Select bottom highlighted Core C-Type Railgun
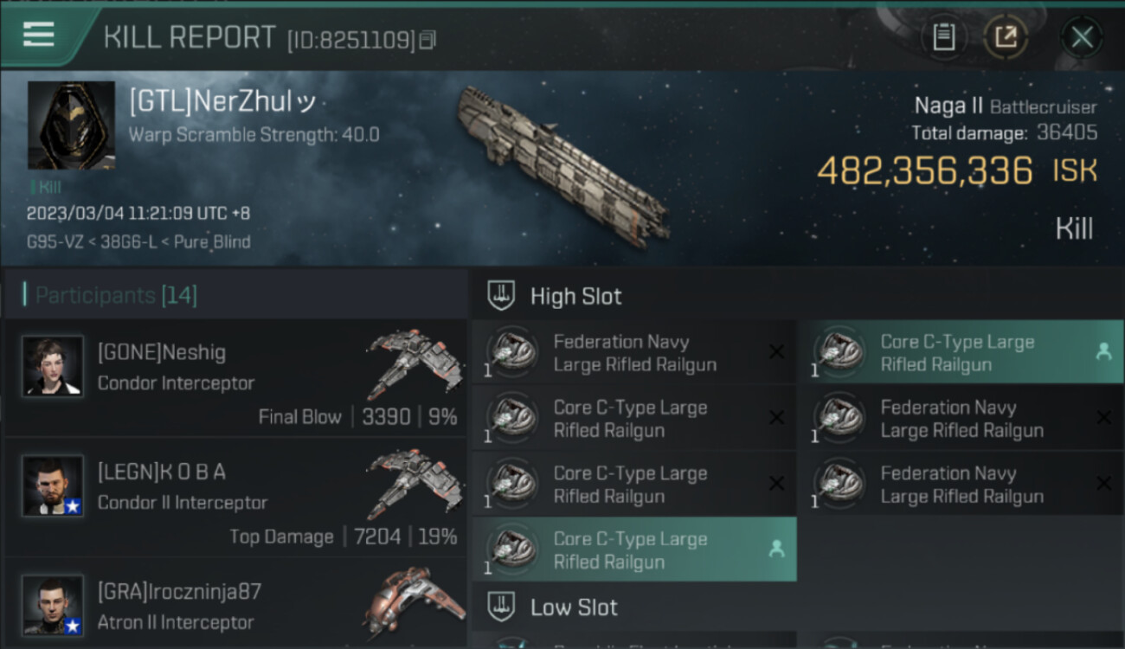 tap(633, 549)
